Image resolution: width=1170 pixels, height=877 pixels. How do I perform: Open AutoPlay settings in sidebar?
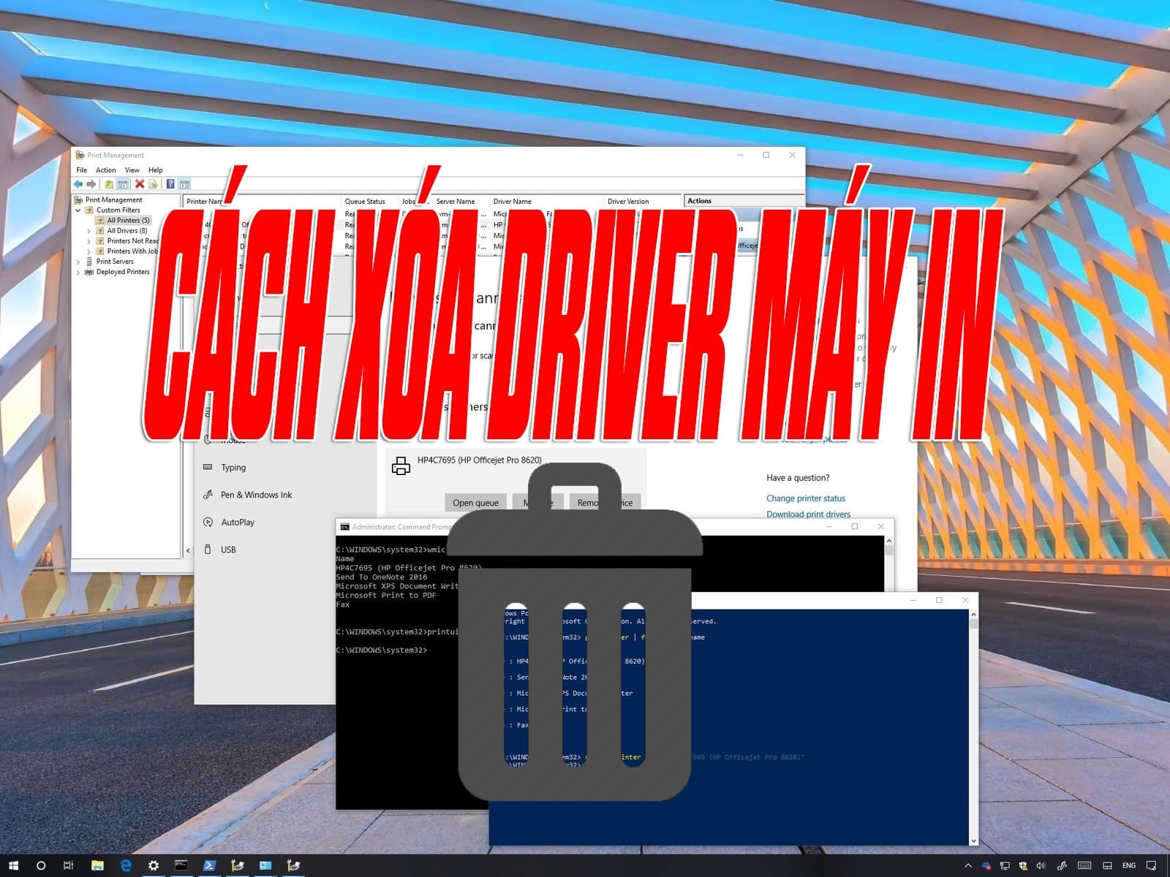tap(238, 523)
